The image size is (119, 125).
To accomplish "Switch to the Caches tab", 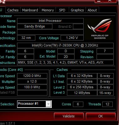I will pyautogui.click(x=13, y=10).
